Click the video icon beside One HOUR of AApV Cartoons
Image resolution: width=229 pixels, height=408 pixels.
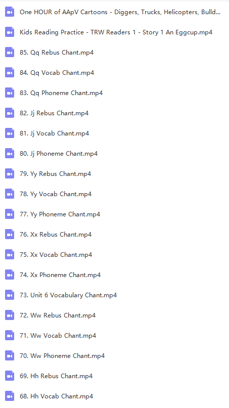click(x=10, y=12)
